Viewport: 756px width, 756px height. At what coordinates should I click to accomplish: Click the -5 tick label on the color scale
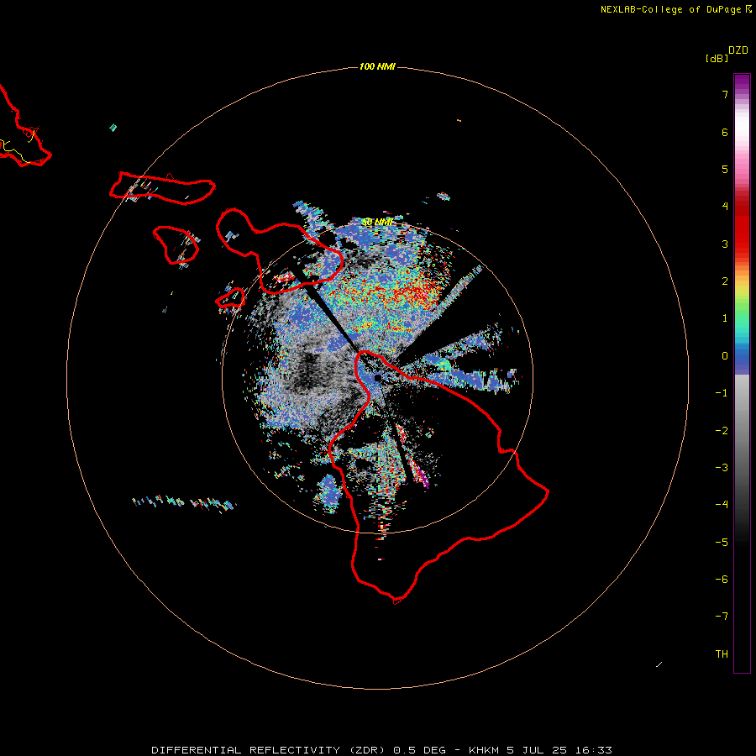(722, 543)
